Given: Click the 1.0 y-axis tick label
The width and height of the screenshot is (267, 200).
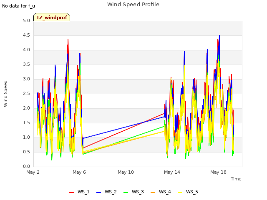Looking at the screenshot, I should 26,137.
